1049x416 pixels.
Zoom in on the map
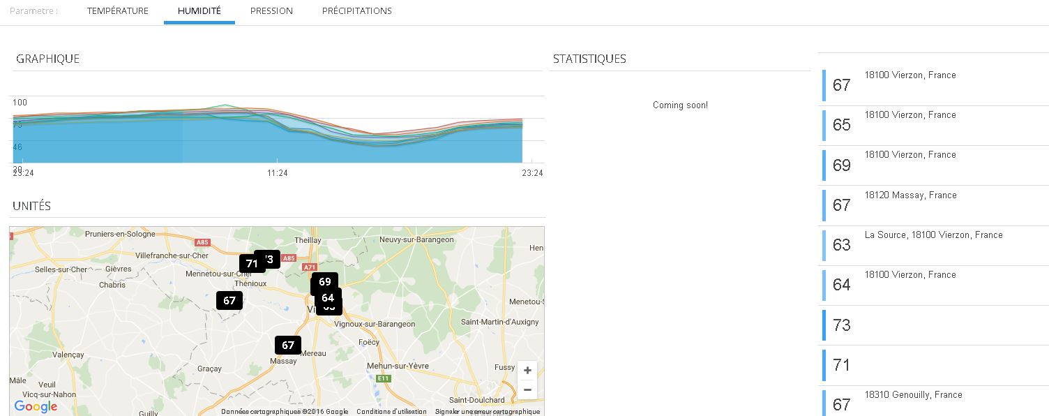point(527,371)
